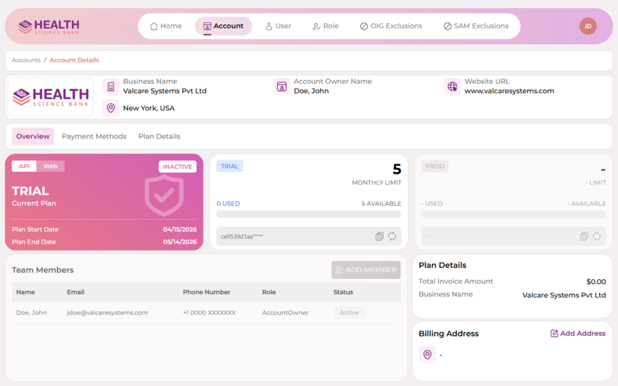Click the Email column header

[75, 292]
